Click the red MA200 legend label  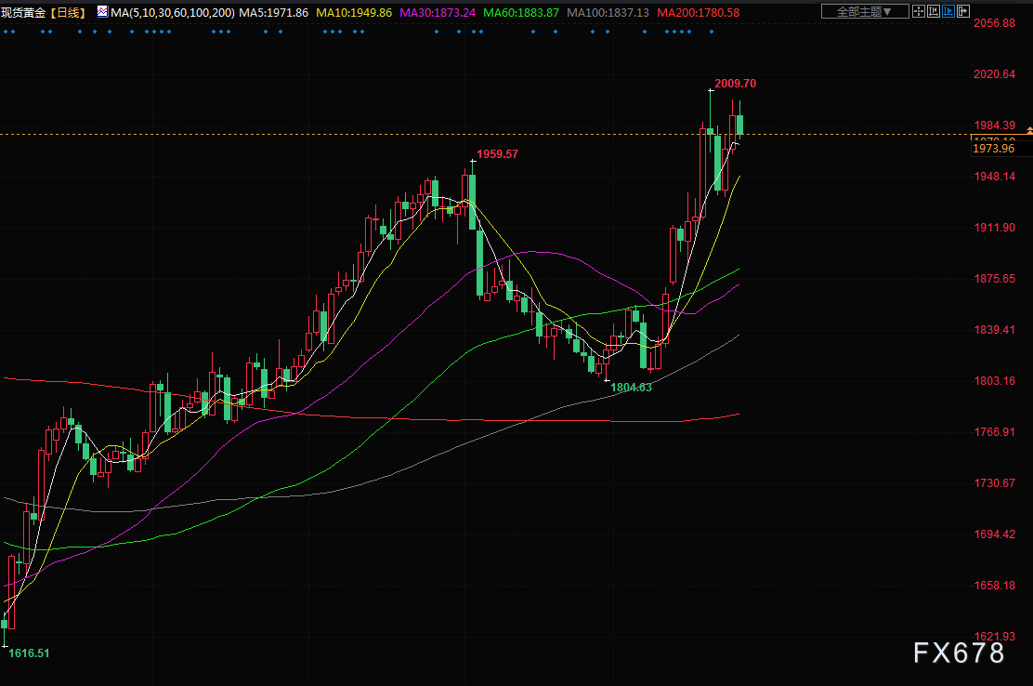pos(698,13)
